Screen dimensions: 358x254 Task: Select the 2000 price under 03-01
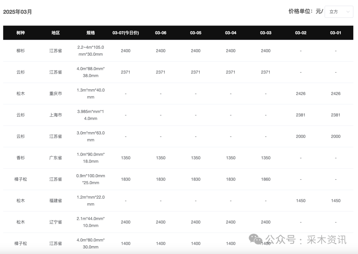pyautogui.click(x=335, y=136)
